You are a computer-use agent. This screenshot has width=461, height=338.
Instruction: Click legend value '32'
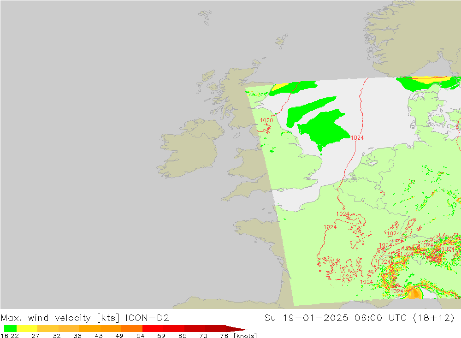click(56, 336)
